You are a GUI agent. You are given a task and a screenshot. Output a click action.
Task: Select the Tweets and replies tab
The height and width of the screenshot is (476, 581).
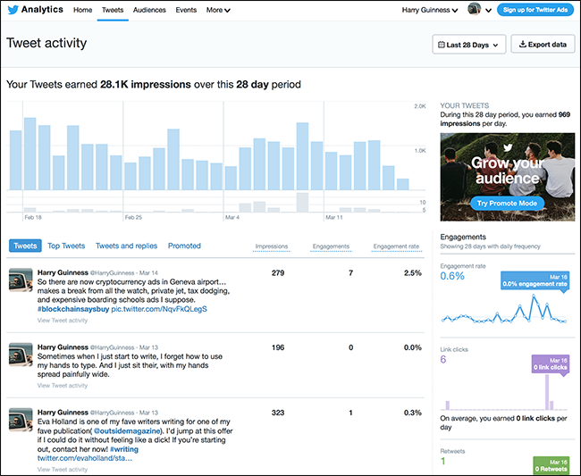tap(126, 246)
